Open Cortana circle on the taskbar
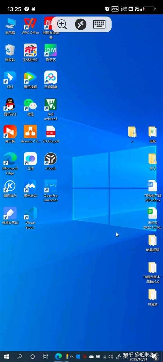This screenshot has height=362, width=163. tap(33, 356)
